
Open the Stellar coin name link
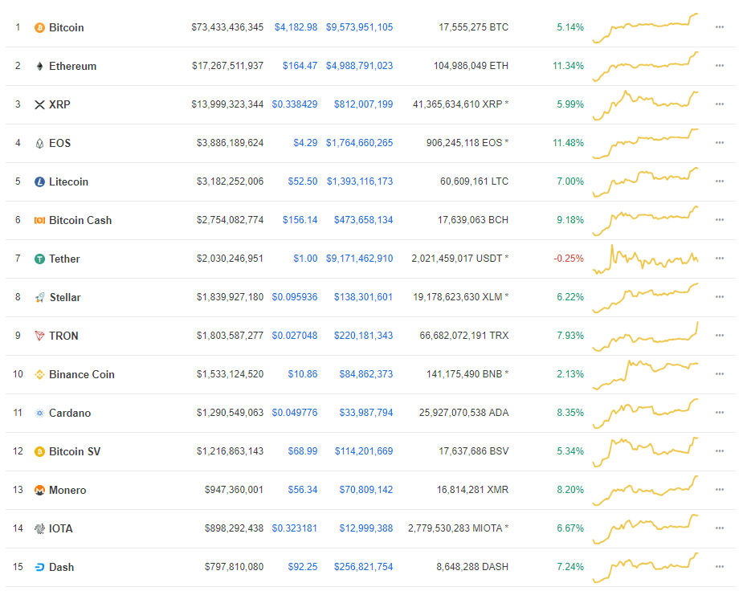[x=65, y=297]
